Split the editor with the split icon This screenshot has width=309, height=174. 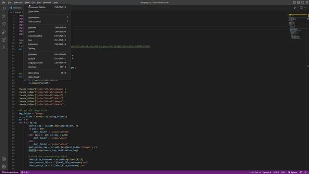(x=301, y=8)
